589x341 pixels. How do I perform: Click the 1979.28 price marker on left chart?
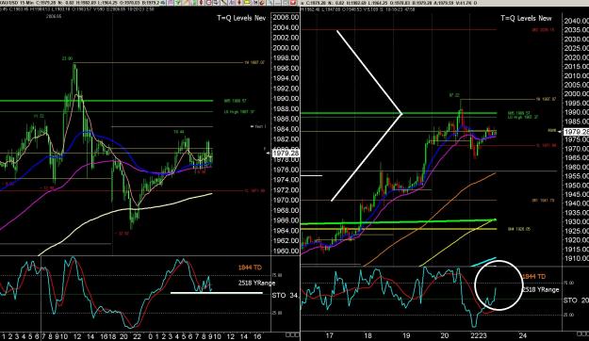coord(286,154)
